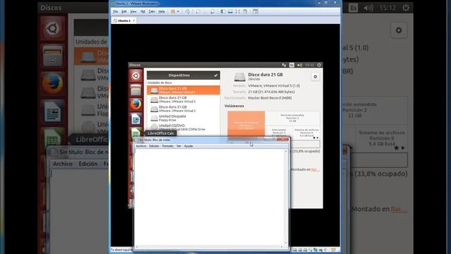451x254 pixels.
Task: Click Notepad vertical scrollbar up arrow
Action: pyautogui.click(x=286, y=151)
